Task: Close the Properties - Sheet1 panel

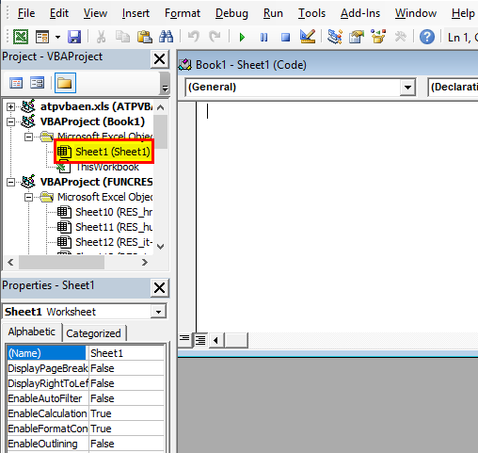Action: point(160,287)
